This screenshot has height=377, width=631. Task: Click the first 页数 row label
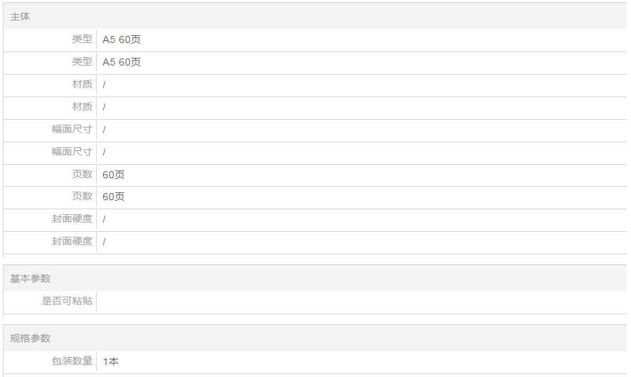click(82, 174)
